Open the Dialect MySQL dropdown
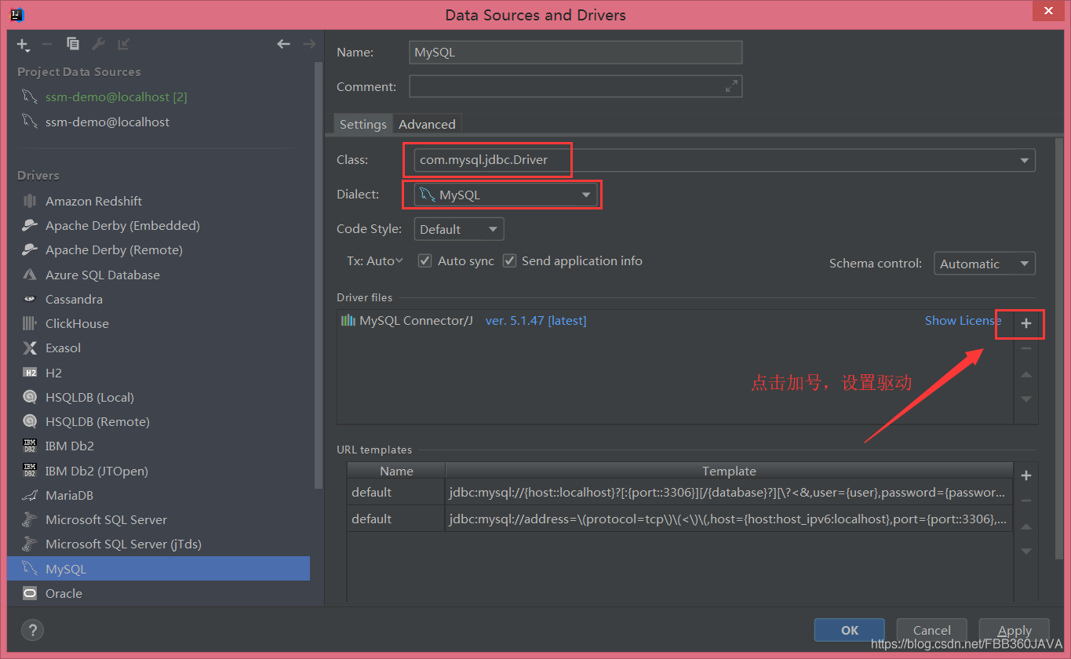 point(506,195)
